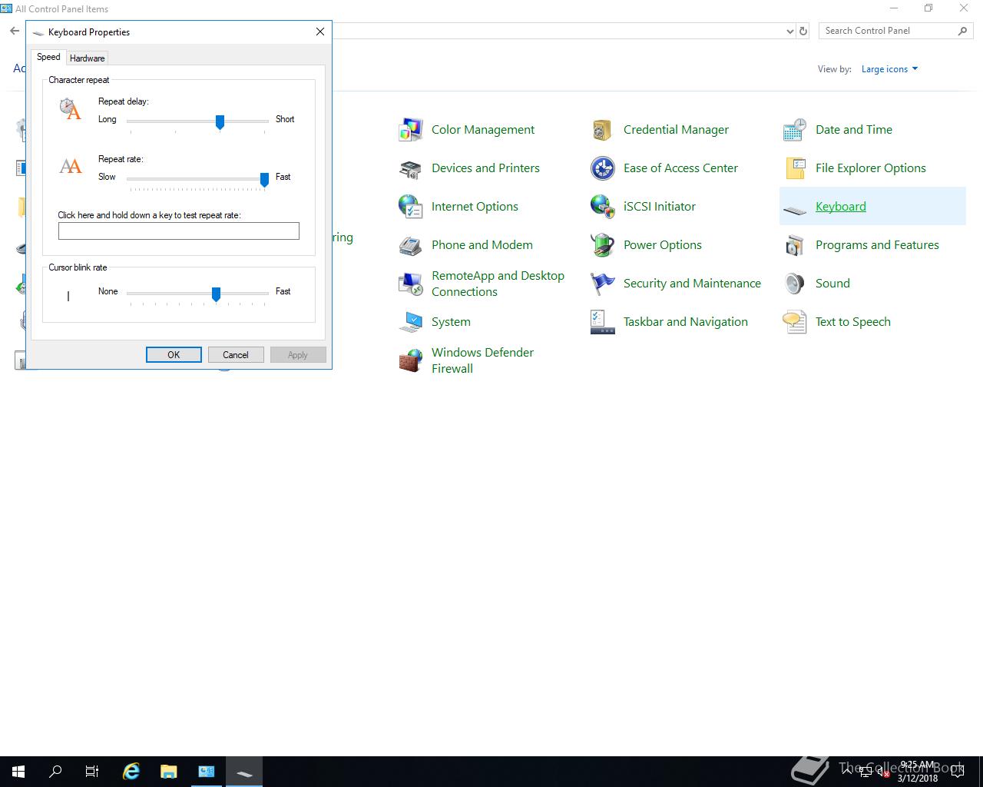The image size is (983, 787).
Task: Expand the address bar history dropdown
Action: click(x=790, y=31)
